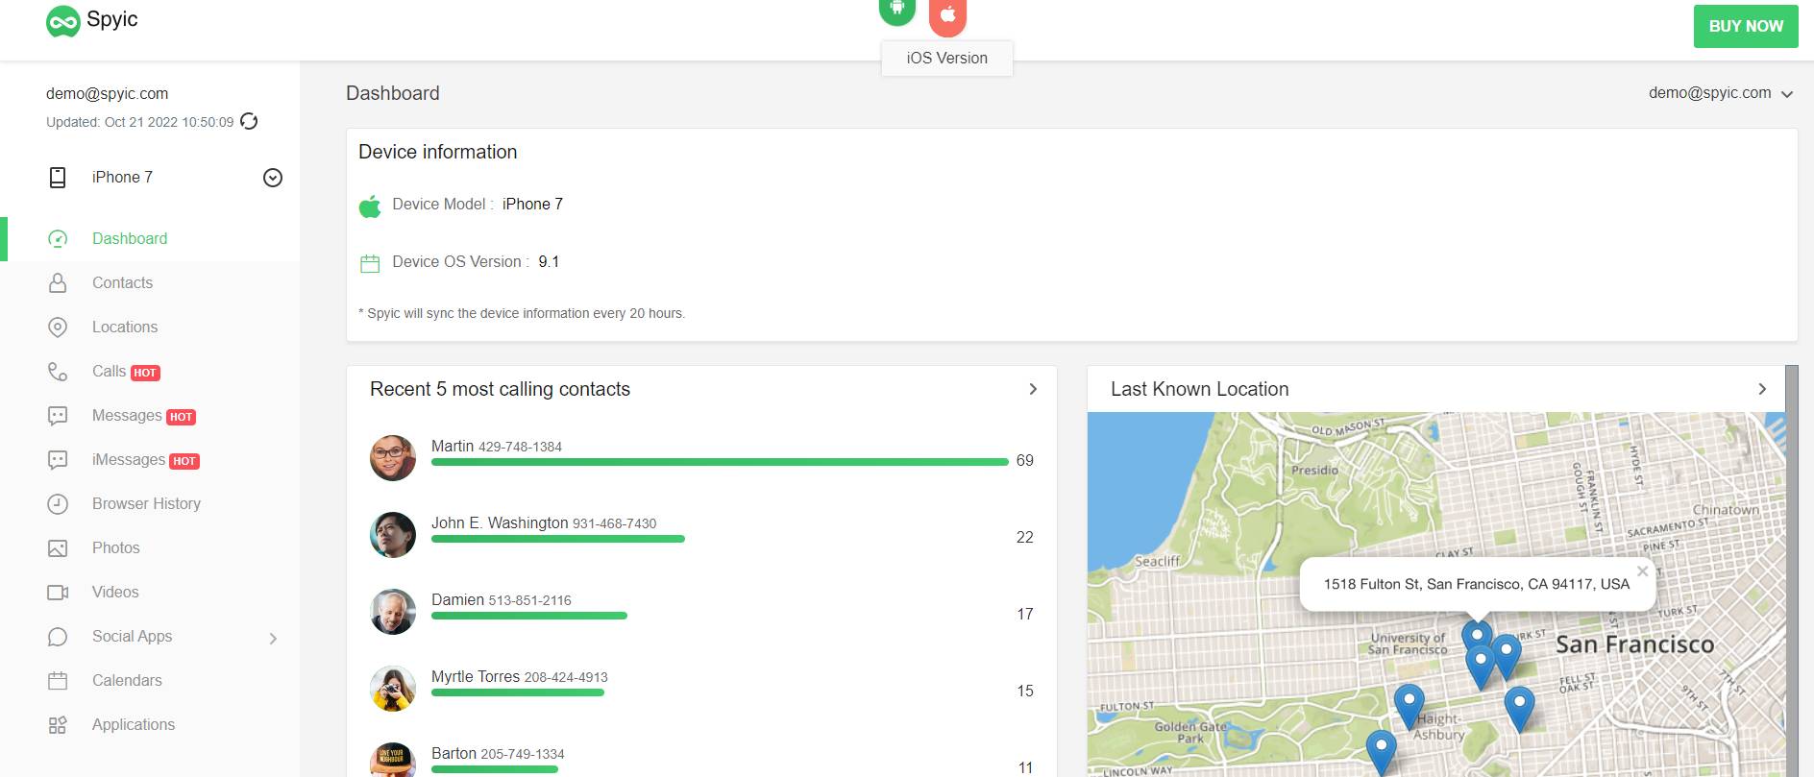
Task: Click the Locations pin icon in sidebar
Action: [58, 328]
